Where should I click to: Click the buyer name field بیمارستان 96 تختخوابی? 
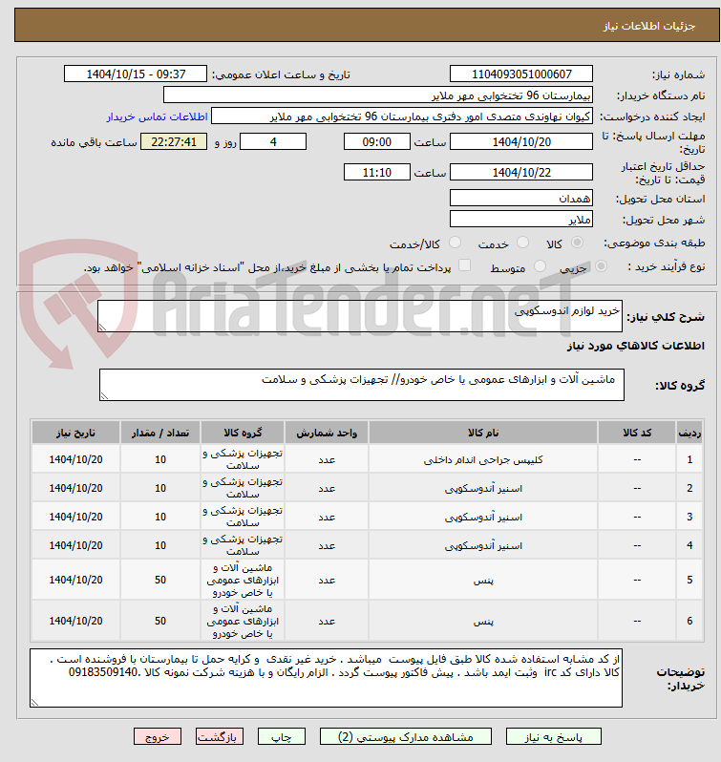click(x=378, y=95)
